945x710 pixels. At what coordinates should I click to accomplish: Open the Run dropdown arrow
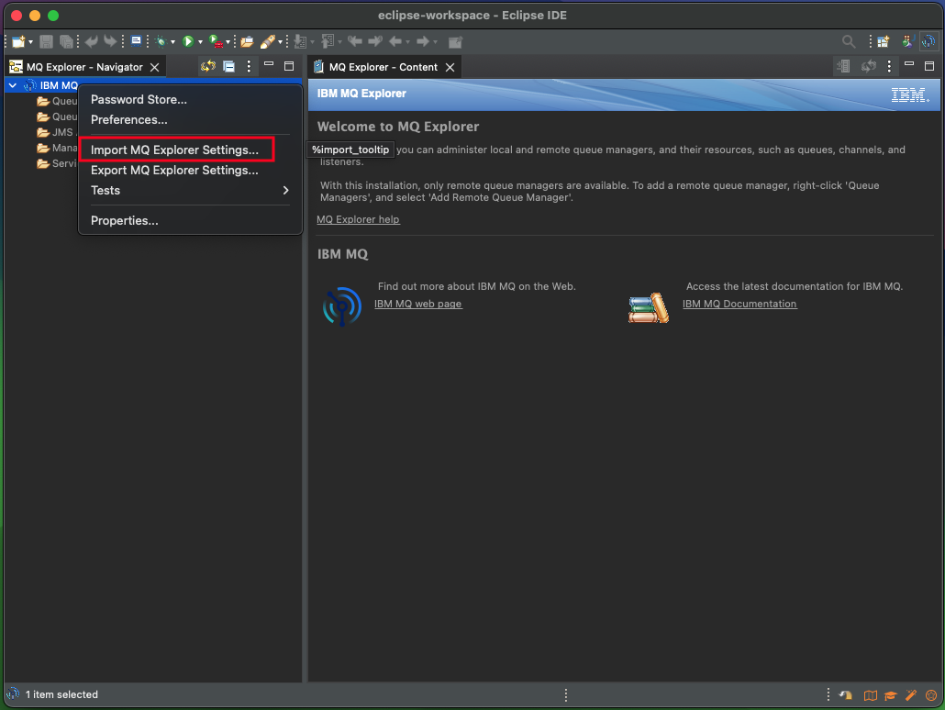[200, 42]
